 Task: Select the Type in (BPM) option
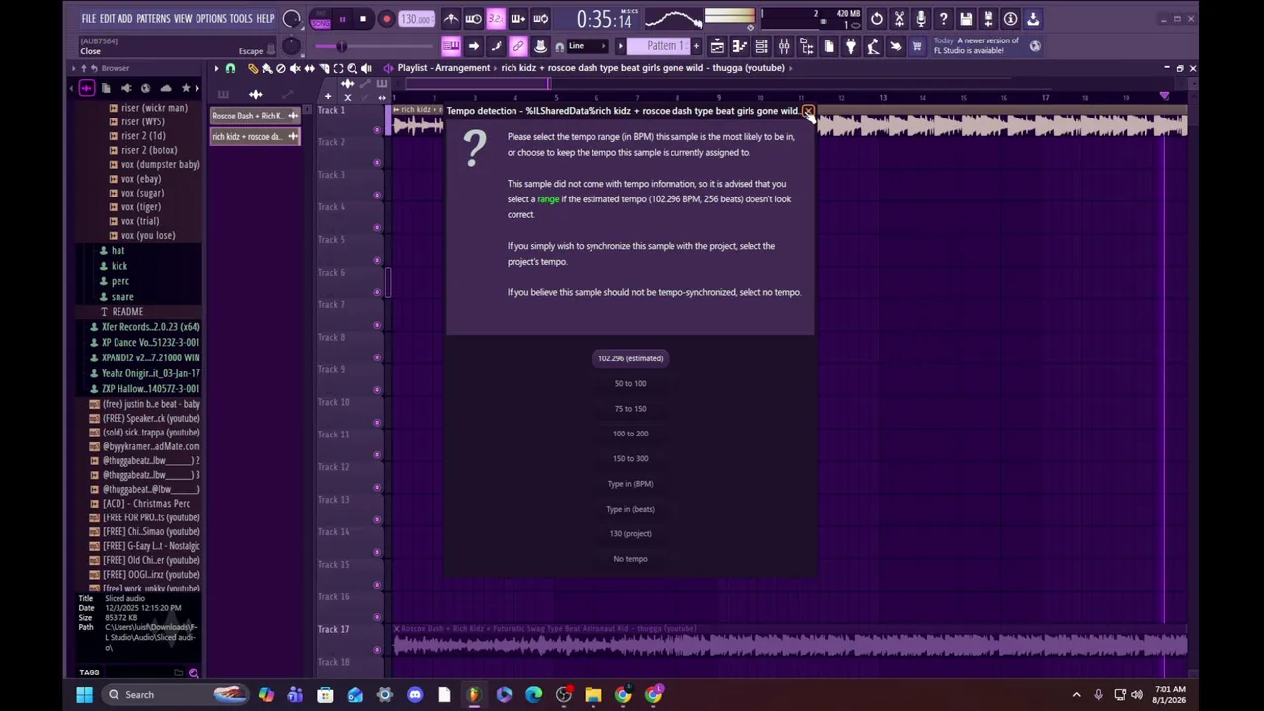click(630, 484)
